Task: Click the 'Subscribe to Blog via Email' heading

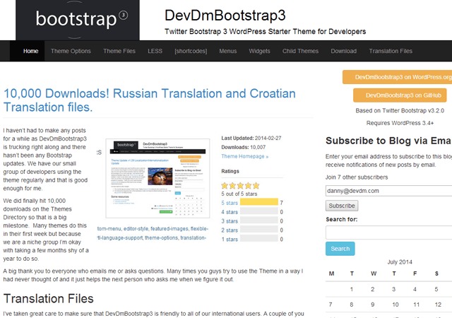Action: tap(388, 141)
